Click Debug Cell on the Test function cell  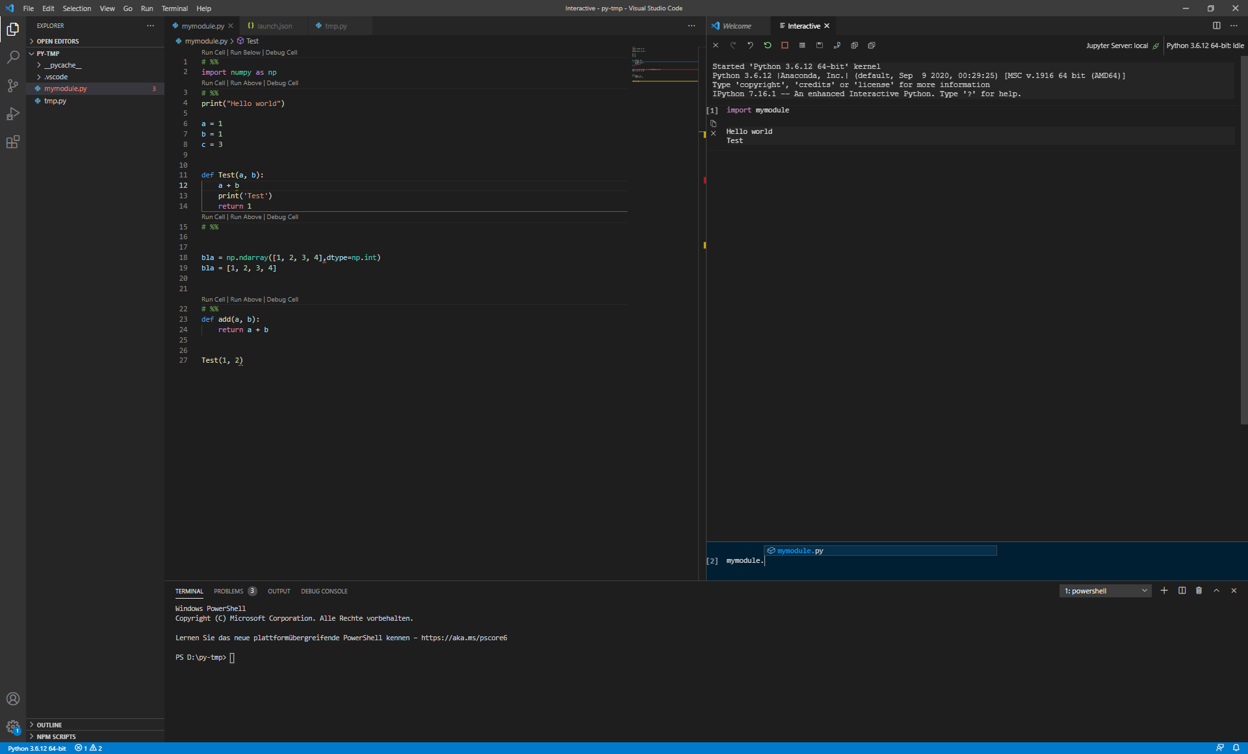coord(283,83)
